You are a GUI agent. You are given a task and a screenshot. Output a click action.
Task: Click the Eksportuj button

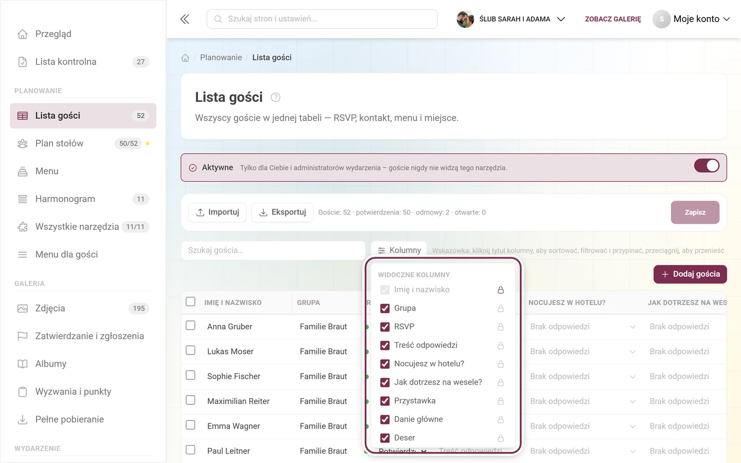point(283,212)
